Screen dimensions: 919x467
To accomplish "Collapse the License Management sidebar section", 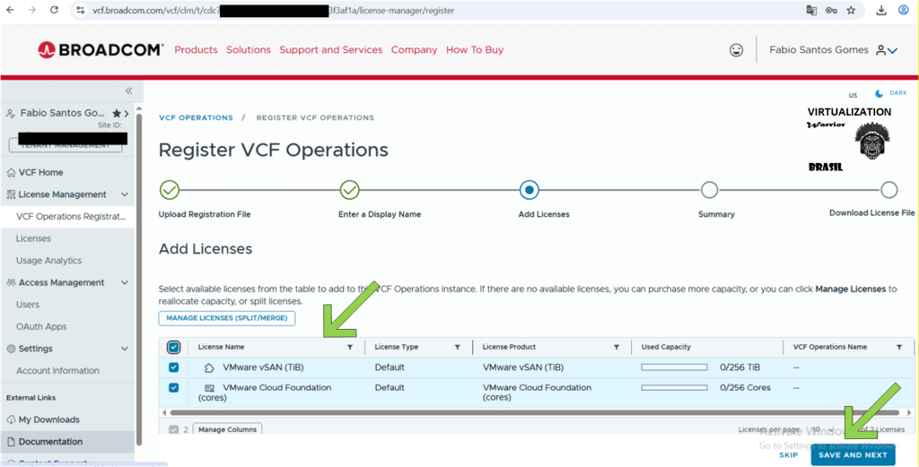I will click(x=125, y=195).
